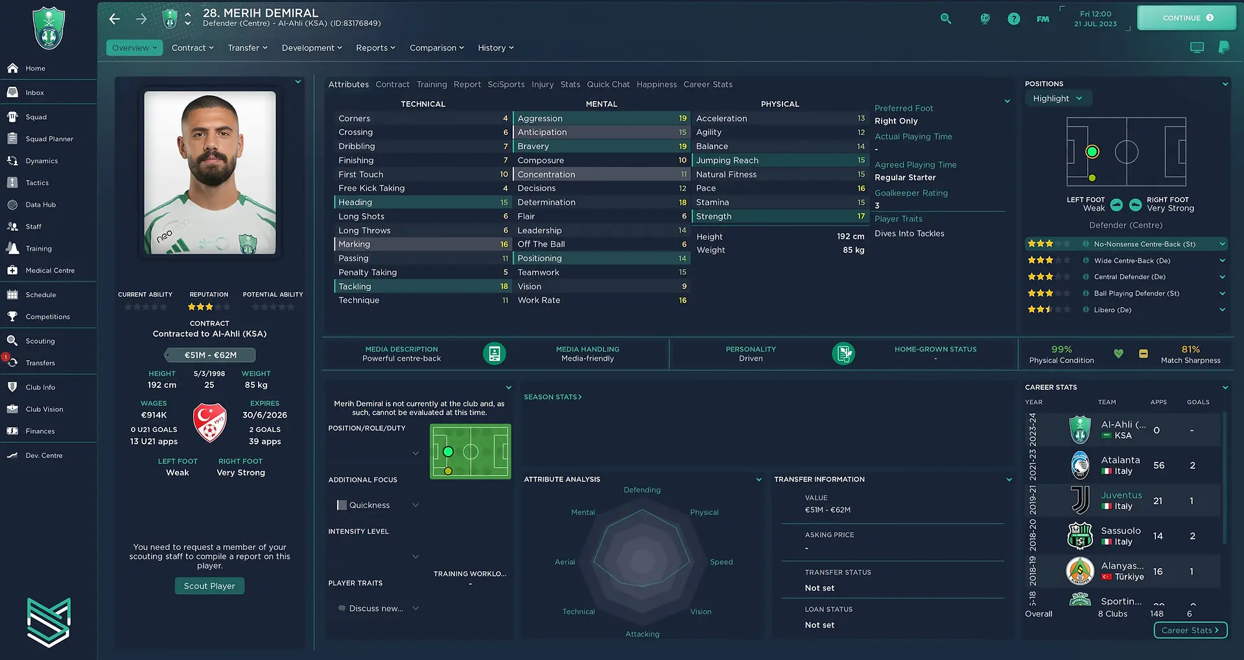Click the Personality report icon
Image resolution: width=1244 pixels, height=660 pixels.
tap(843, 354)
